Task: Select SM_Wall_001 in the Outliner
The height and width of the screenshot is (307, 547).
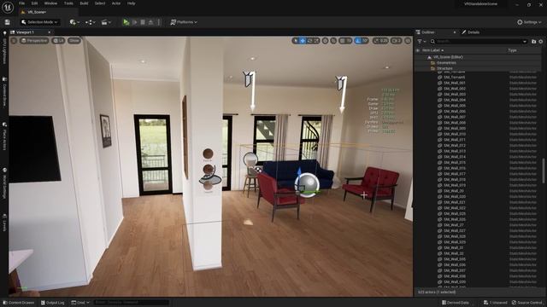Action: (455, 83)
